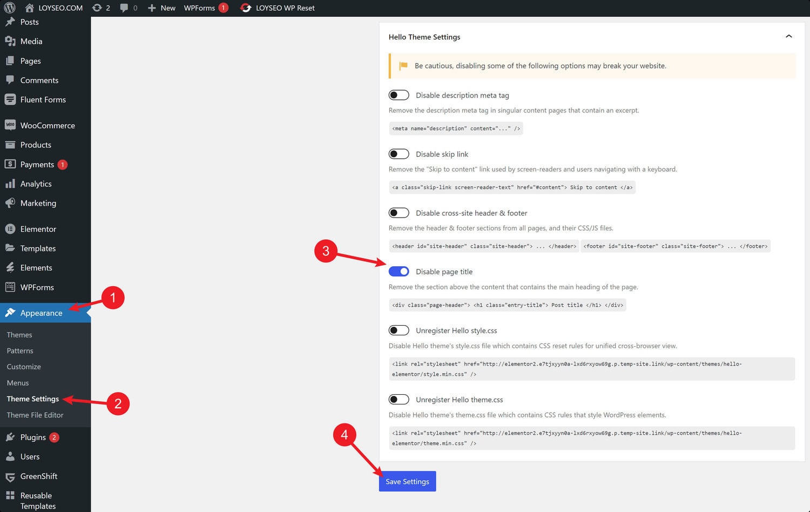Viewport: 810px width, 512px height.
Task: Click the GreenShift icon
Action: point(10,476)
